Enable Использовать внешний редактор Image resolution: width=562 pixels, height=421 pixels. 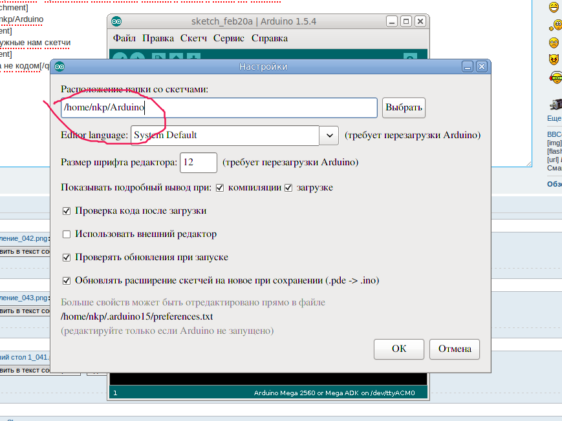coord(67,234)
